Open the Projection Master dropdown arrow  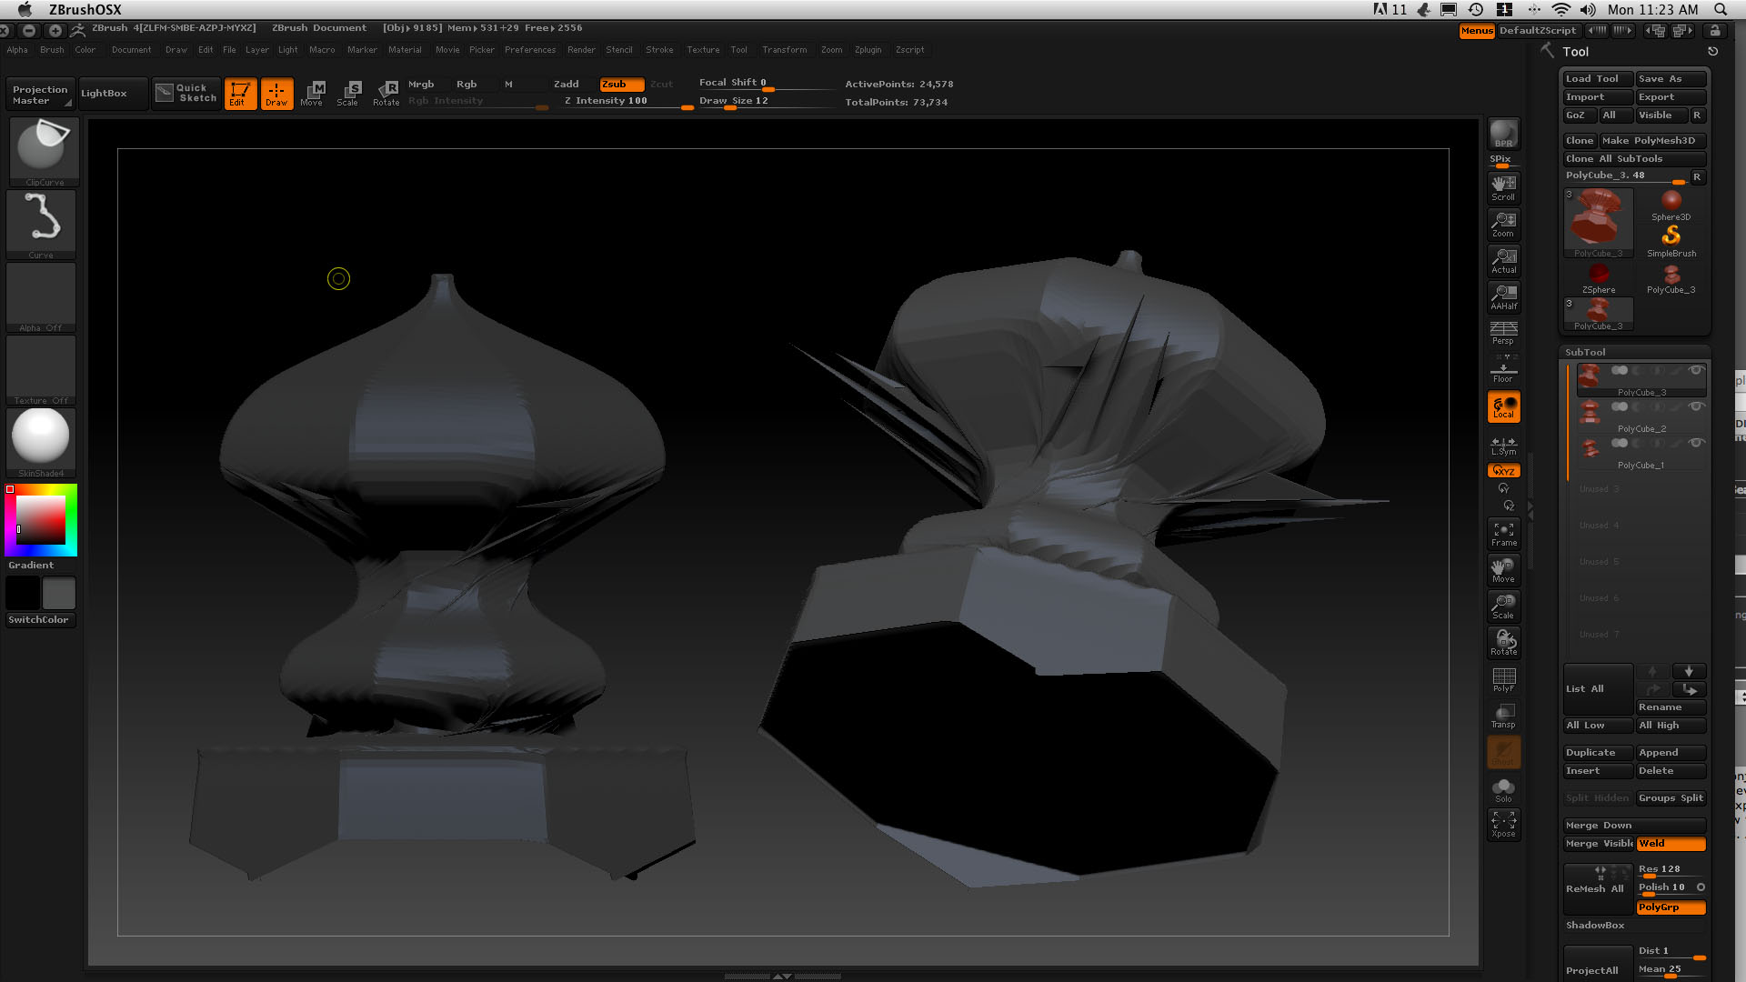[x=66, y=103]
